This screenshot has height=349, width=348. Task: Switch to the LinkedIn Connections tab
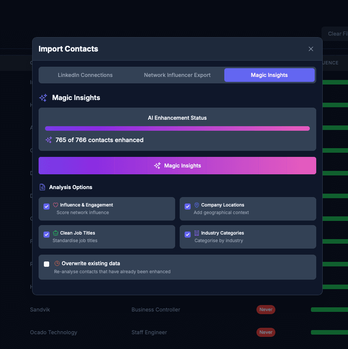pos(85,75)
